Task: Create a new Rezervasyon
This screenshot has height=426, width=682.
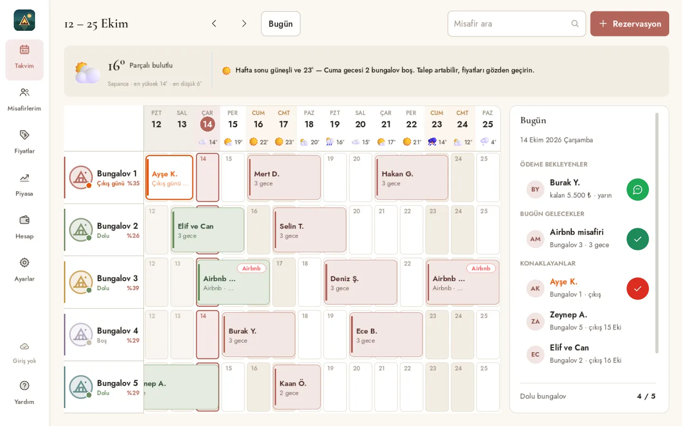Action: [x=629, y=24]
